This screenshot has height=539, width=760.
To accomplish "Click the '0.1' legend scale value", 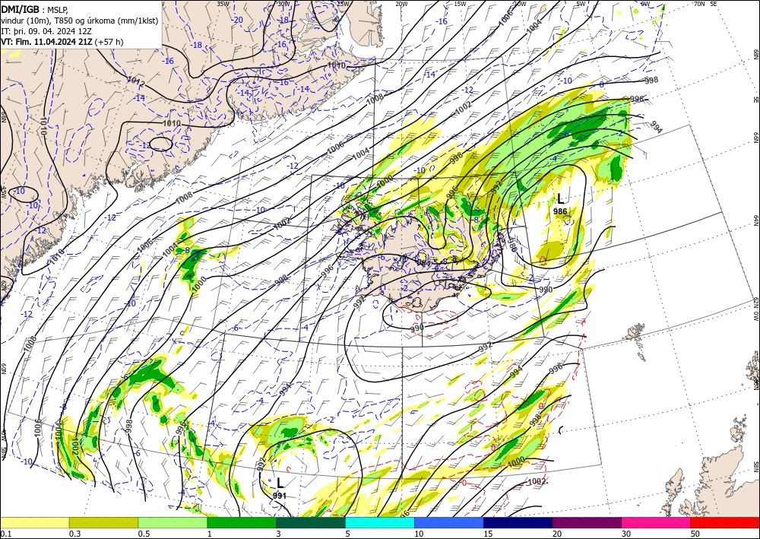I will pyautogui.click(x=5, y=534).
